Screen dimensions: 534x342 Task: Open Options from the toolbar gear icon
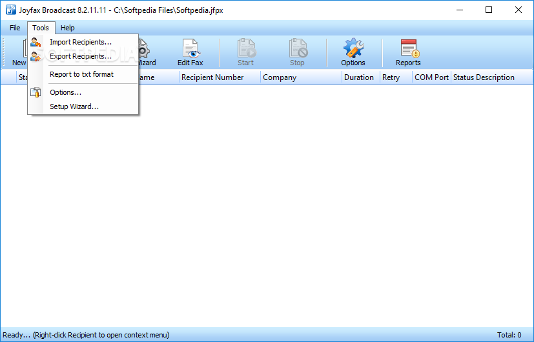pyautogui.click(x=353, y=48)
